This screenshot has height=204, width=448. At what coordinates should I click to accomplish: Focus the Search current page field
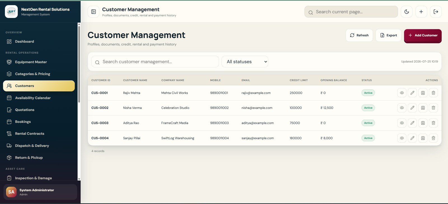[351, 12]
